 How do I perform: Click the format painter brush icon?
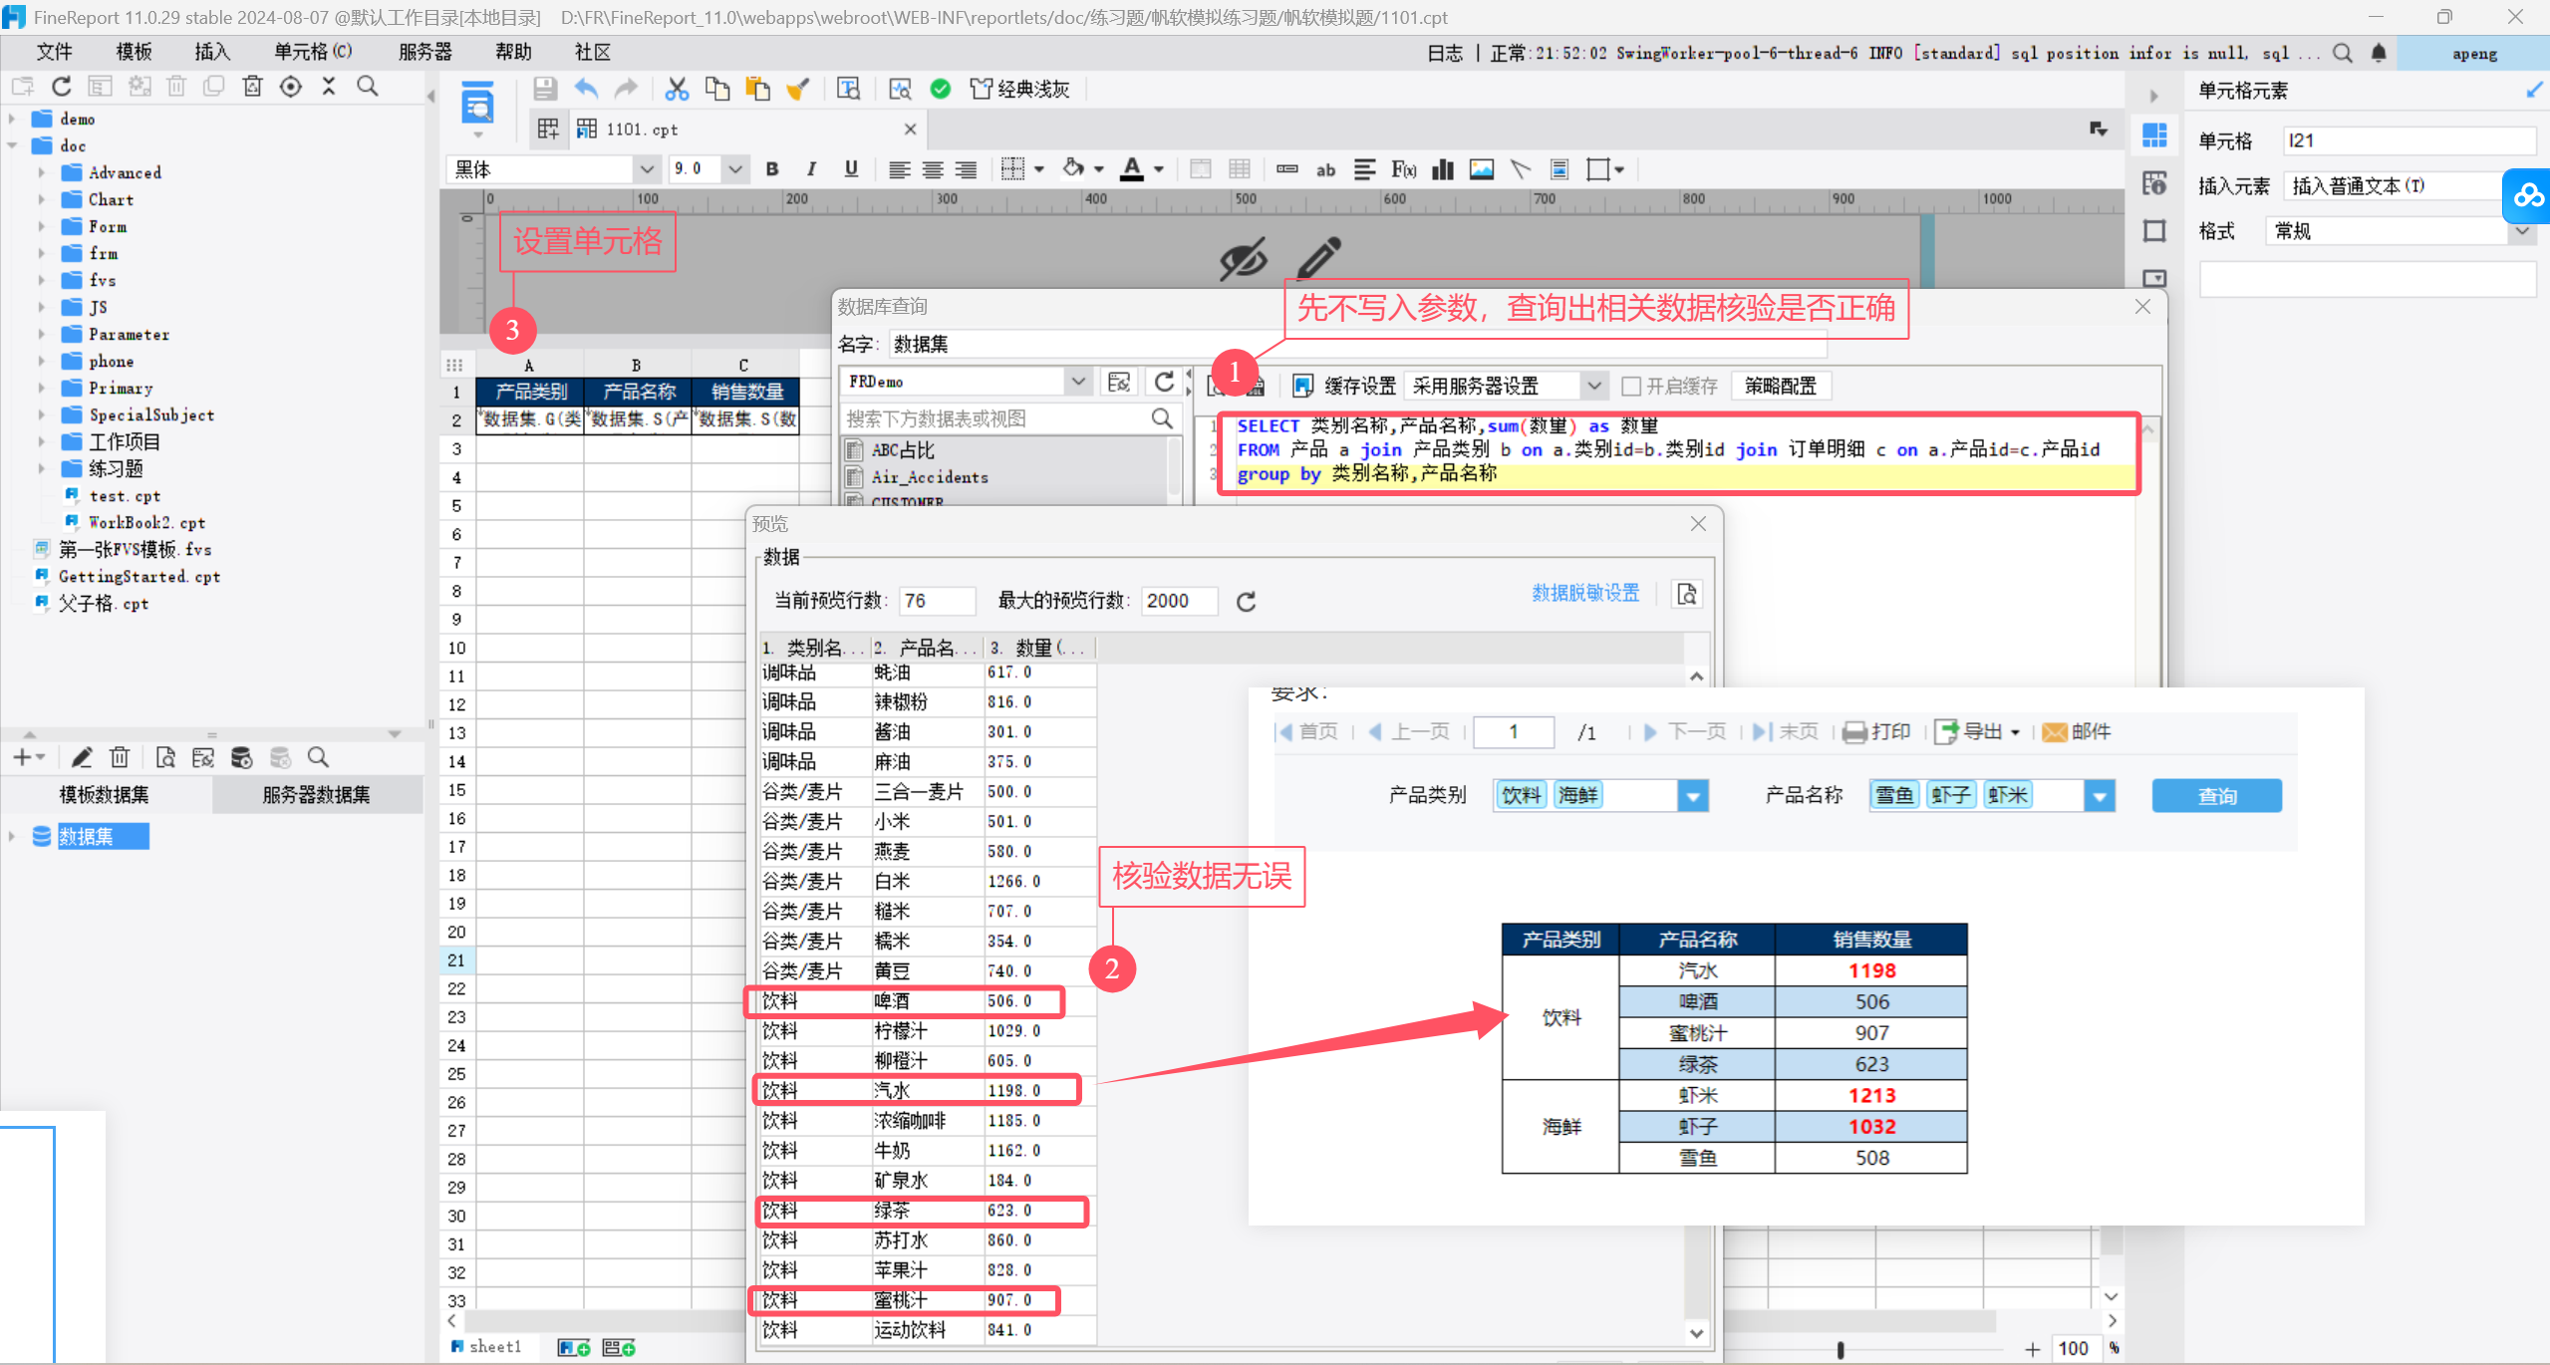tap(797, 90)
